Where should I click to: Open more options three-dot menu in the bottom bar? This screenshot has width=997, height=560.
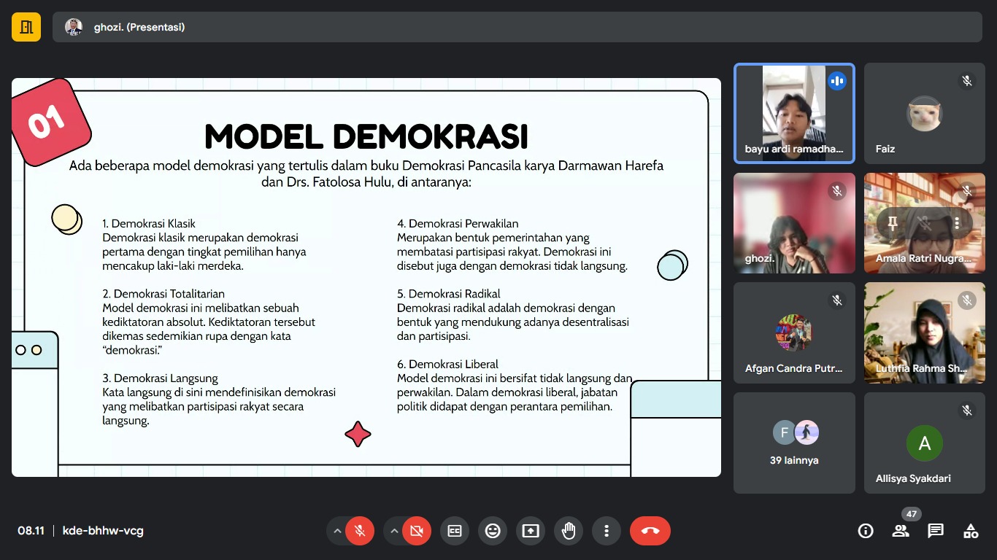607,531
